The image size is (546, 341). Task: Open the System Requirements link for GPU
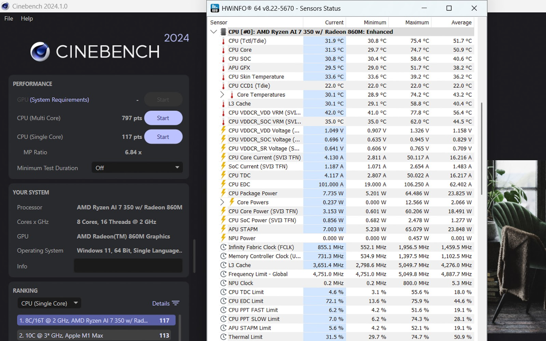(59, 100)
